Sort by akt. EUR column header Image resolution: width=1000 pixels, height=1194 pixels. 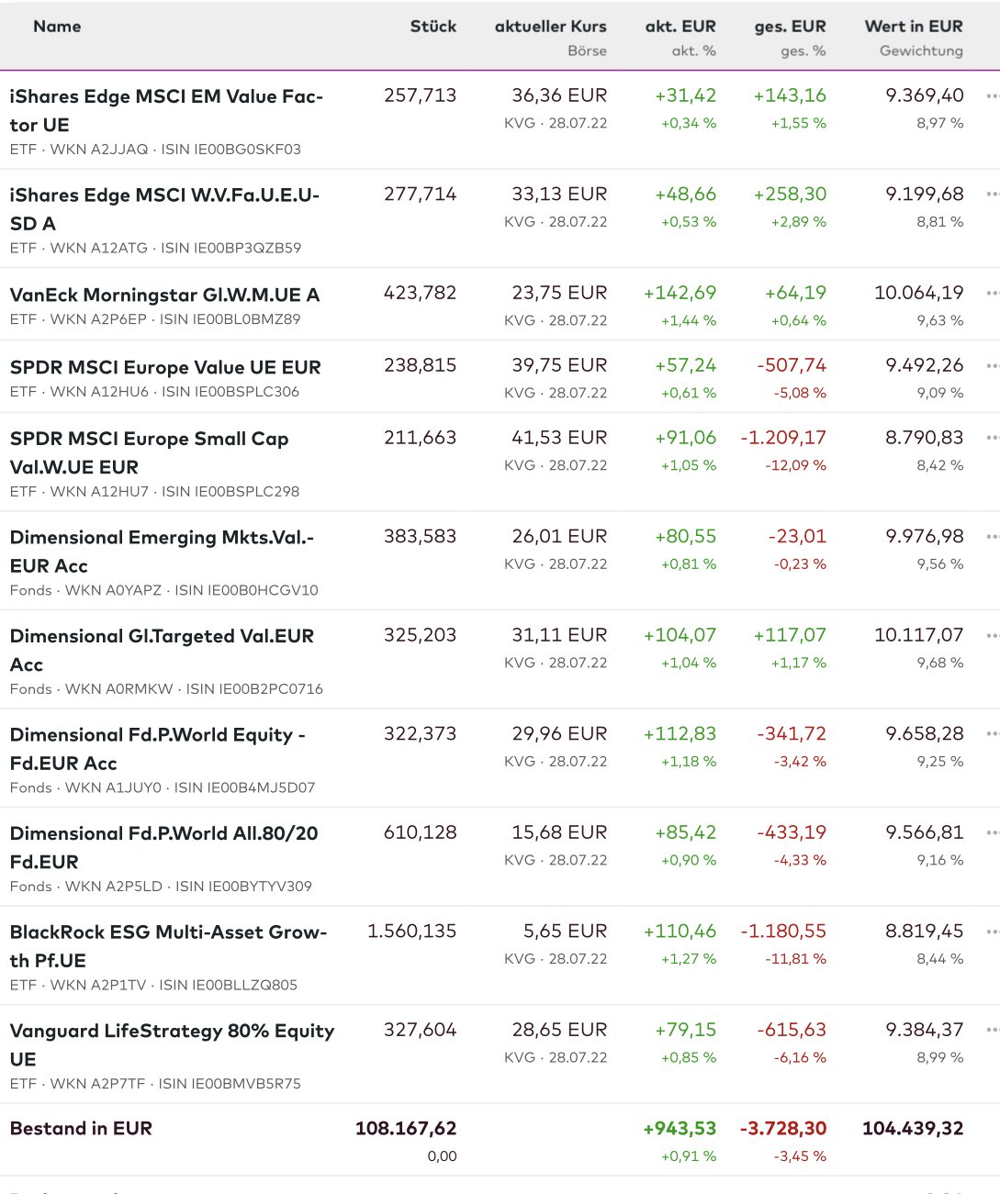[680, 27]
